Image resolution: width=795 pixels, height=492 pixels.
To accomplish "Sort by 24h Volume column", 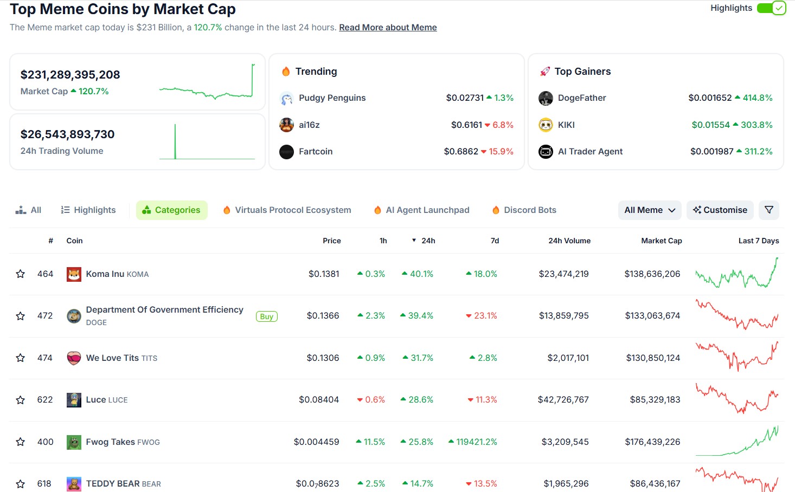I will (x=569, y=241).
